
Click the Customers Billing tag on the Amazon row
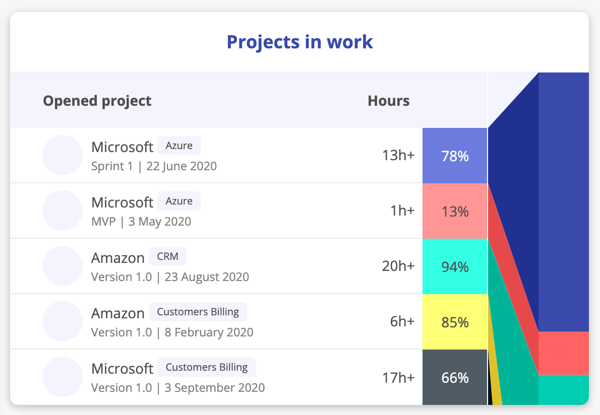[198, 312]
